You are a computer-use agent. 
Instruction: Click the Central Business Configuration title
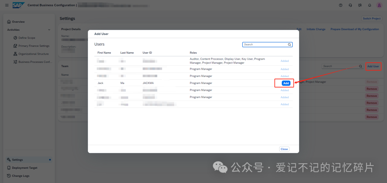pos(51,5)
